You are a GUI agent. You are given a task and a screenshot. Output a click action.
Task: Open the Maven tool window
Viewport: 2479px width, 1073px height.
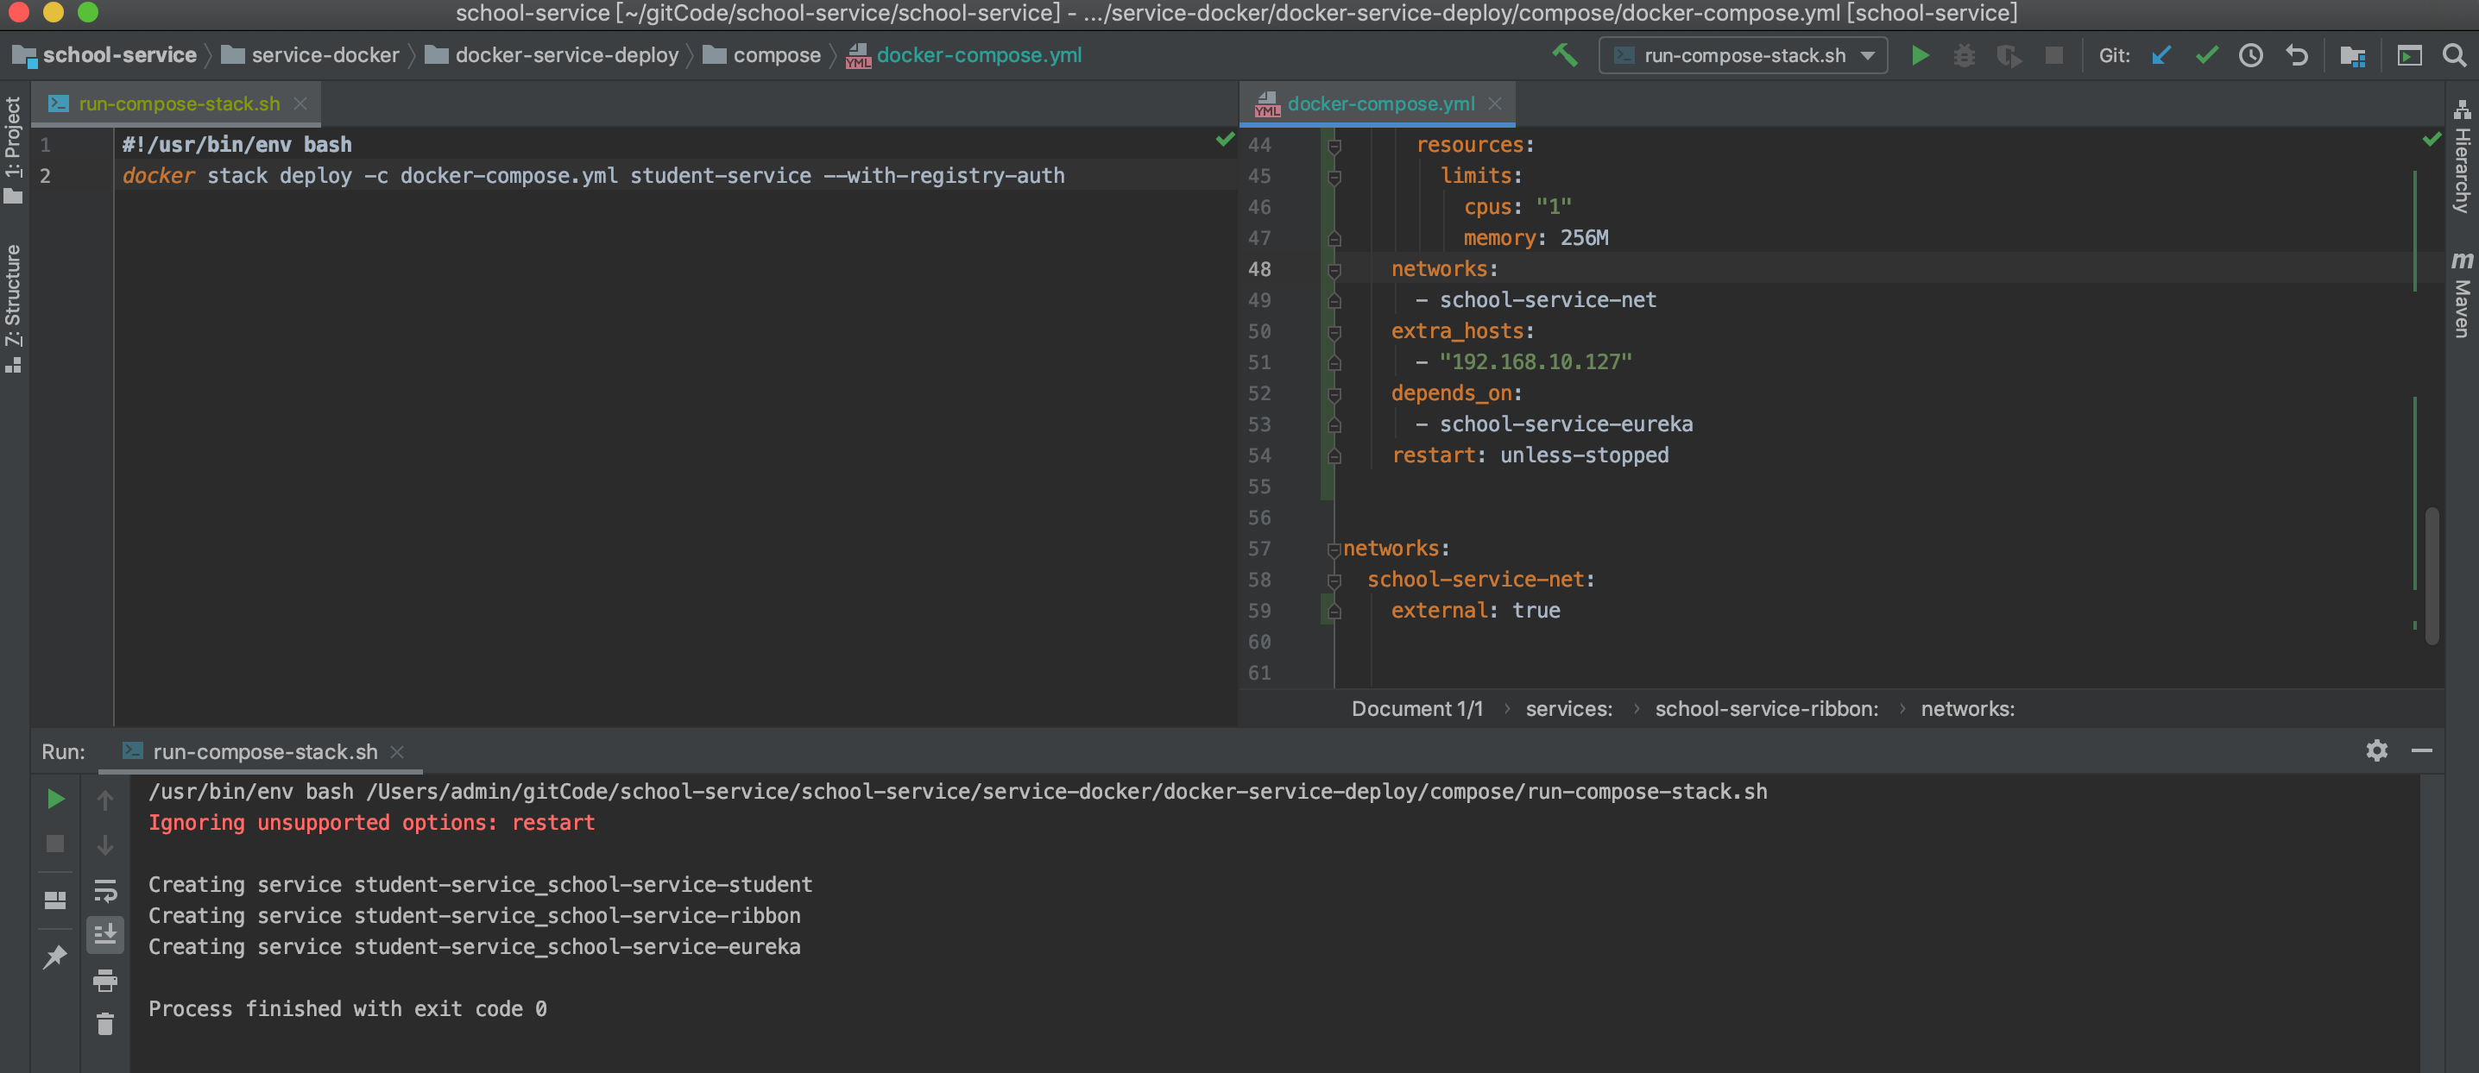pyautogui.click(x=2462, y=294)
